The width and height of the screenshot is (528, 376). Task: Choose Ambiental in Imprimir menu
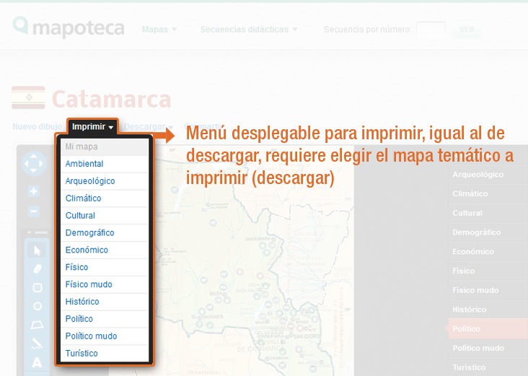(105, 164)
